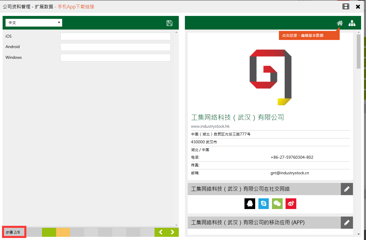
Task: Open the WeChat social icon
Action: click(x=277, y=204)
